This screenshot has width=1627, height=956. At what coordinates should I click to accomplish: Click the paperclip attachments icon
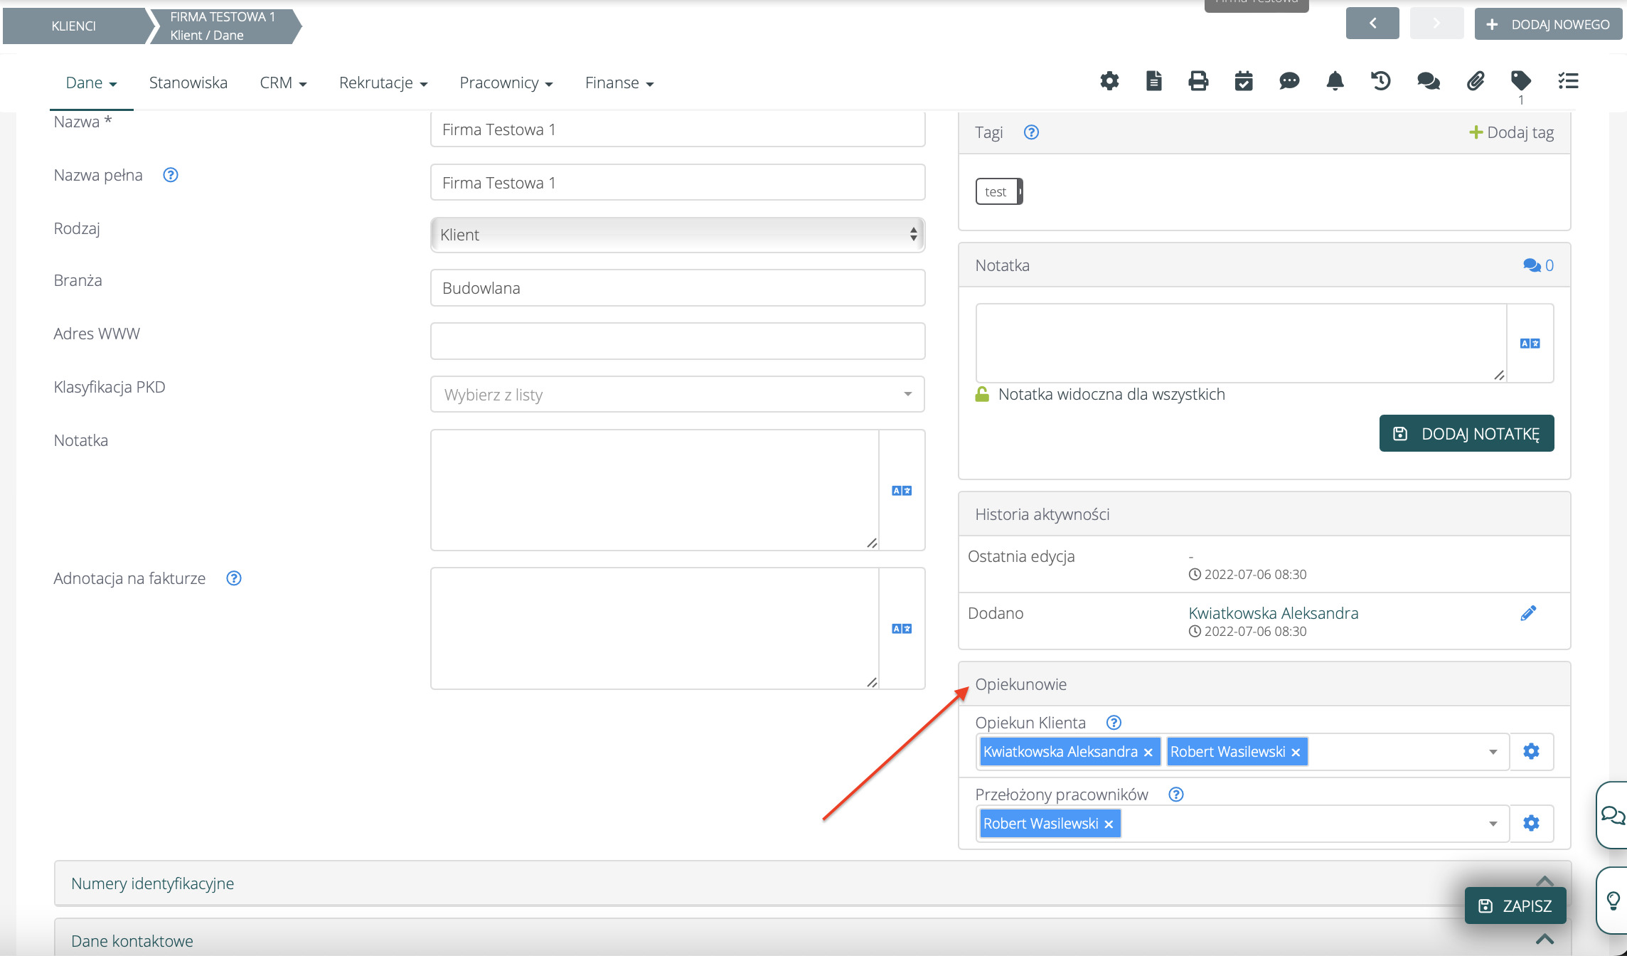click(1475, 81)
